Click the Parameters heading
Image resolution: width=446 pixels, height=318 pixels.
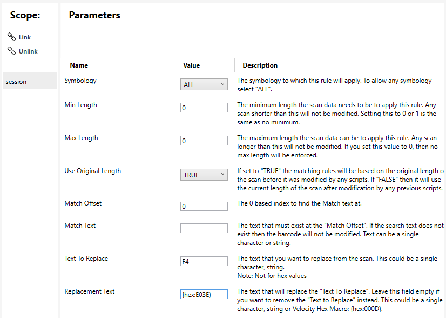coord(94,15)
